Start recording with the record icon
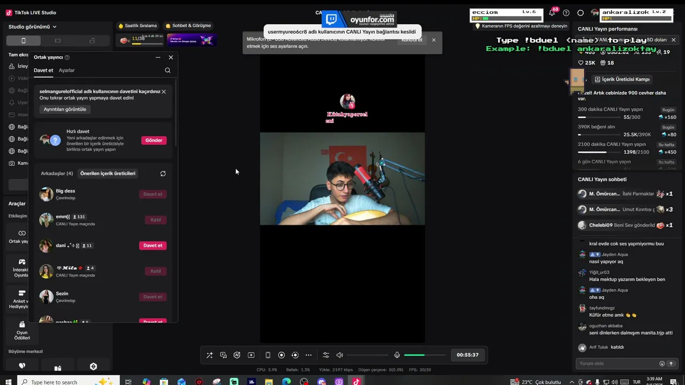Viewport: 685px width, 385px height. click(x=281, y=355)
